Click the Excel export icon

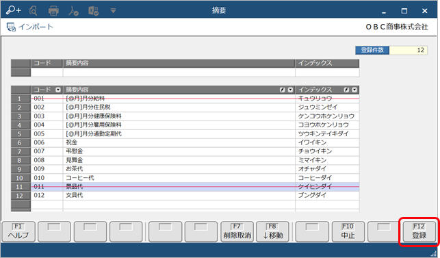pyautogui.click(x=93, y=11)
